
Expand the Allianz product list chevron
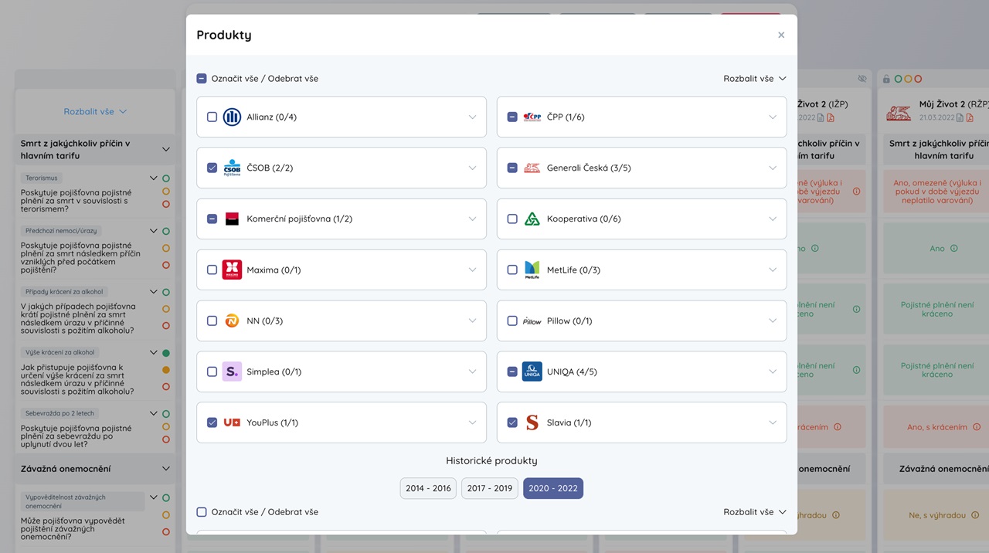tap(472, 117)
